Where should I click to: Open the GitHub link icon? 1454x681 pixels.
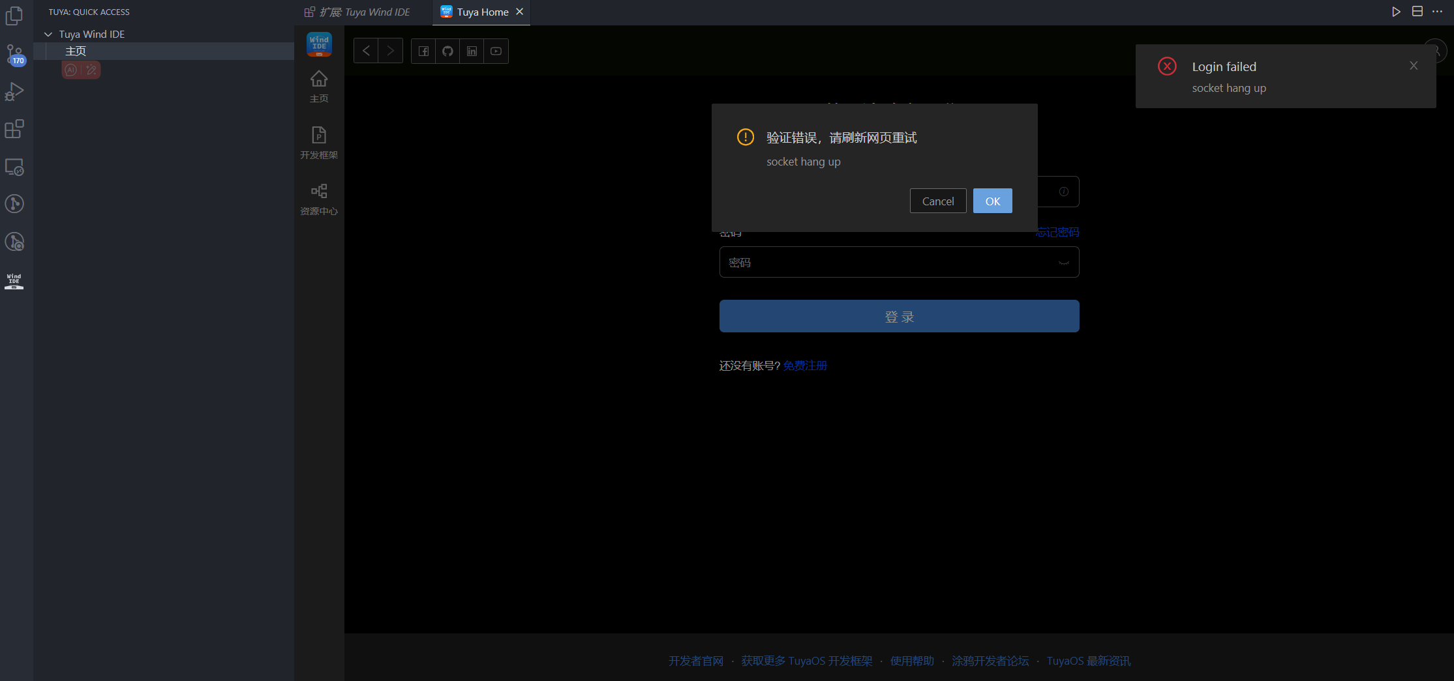pos(447,51)
